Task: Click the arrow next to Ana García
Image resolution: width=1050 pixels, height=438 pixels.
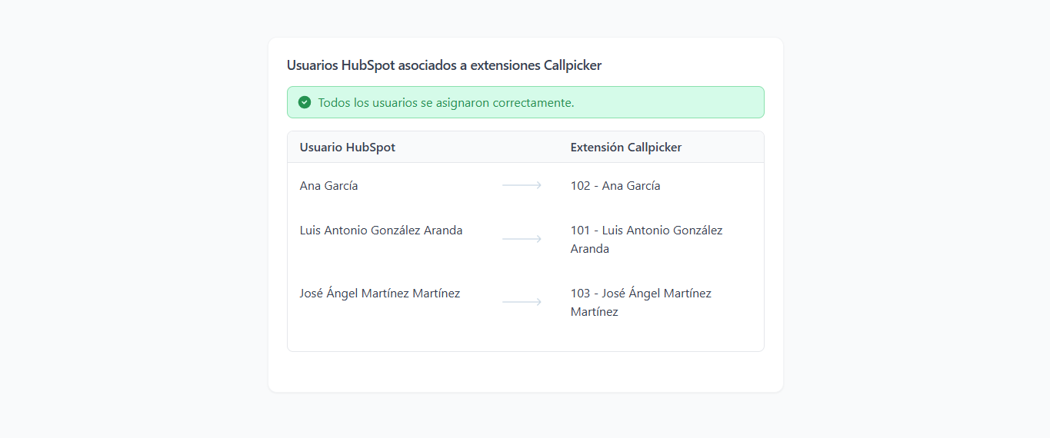Action: pos(522,185)
